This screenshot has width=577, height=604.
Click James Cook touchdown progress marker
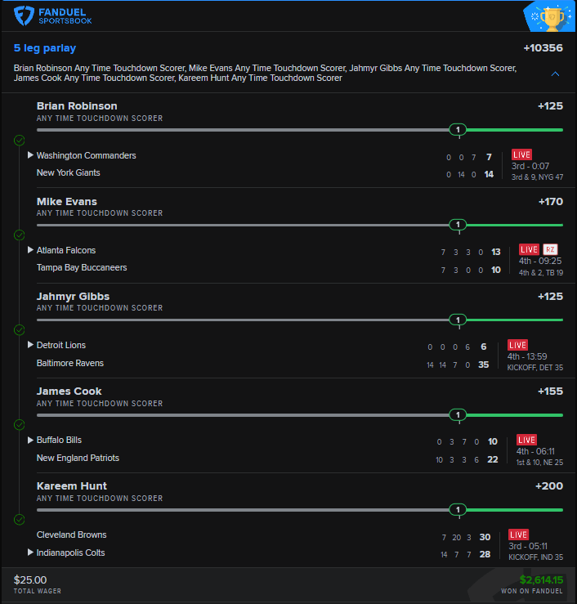point(458,415)
